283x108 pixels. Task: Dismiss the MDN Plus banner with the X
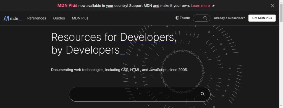pos(272,6)
